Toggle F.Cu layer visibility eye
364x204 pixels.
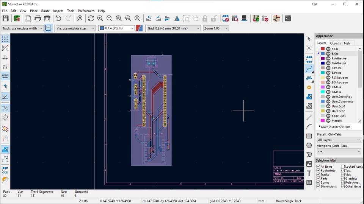click(328, 49)
